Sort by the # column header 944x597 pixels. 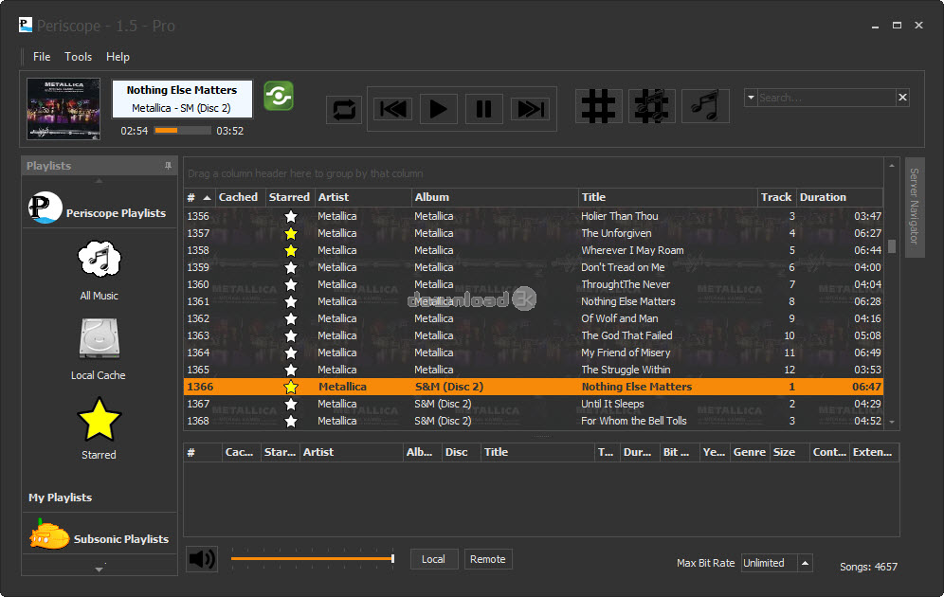pyautogui.click(x=199, y=197)
